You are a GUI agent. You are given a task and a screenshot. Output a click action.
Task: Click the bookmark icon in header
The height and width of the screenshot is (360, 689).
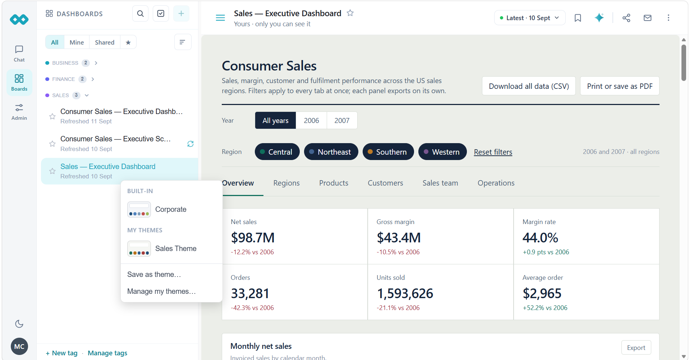pyautogui.click(x=578, y=18)
